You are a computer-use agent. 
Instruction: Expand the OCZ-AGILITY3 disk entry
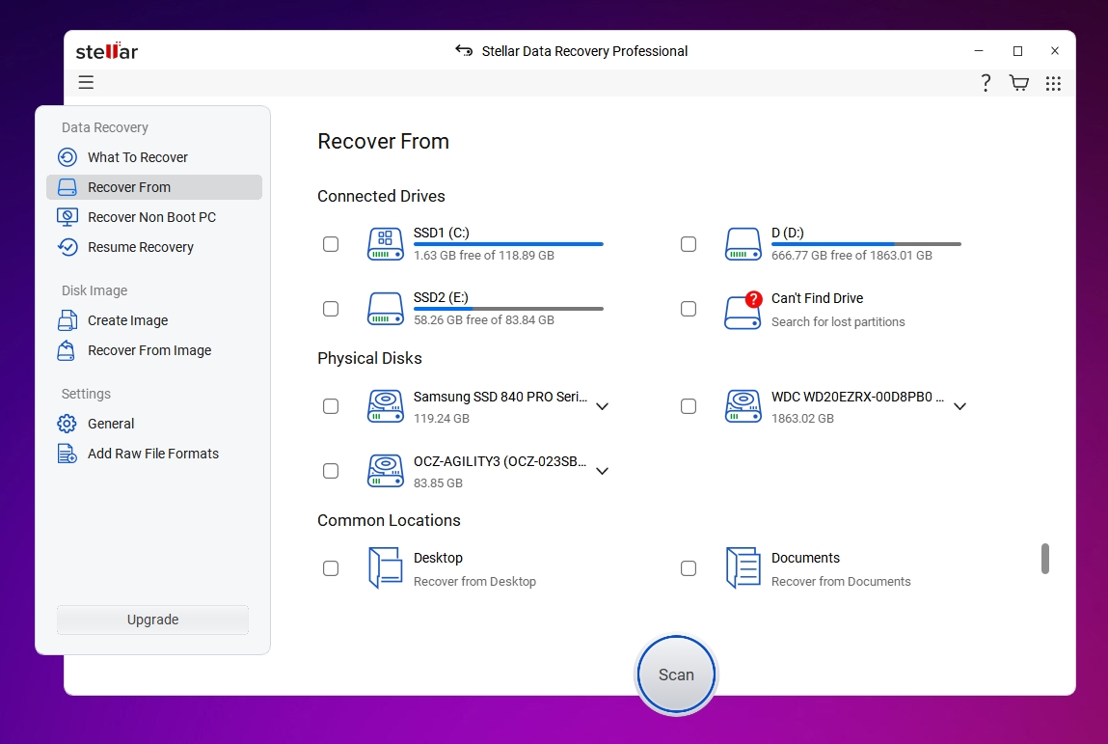pyautogui.click(x=602, y=471)
